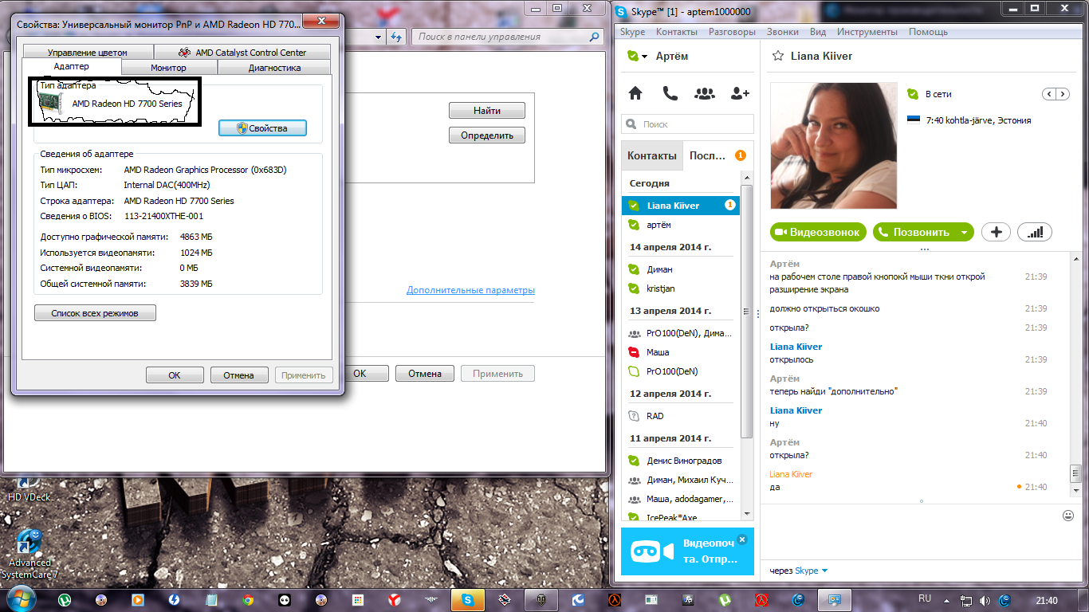
Task: Click the volume speaker tray icon
Action: tap(985, 600)
